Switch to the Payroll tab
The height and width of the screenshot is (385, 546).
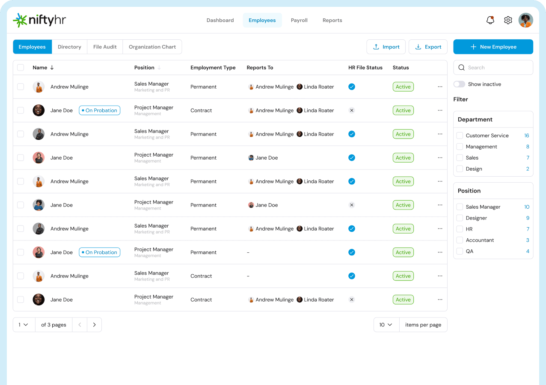coord(299,20)
